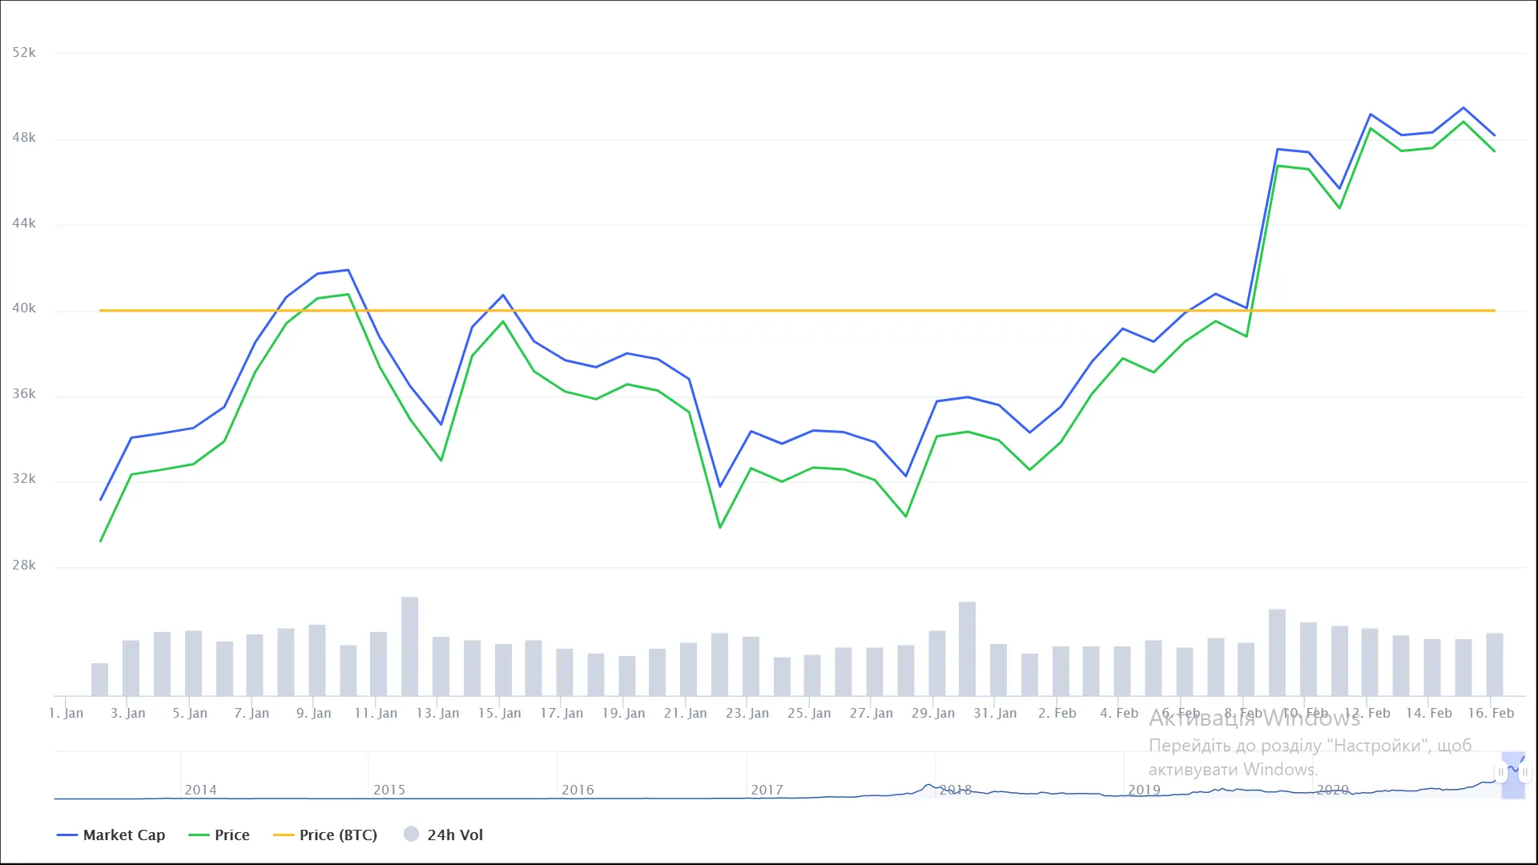This screenshot has width=1538, height=865.
Task: Click the first volume bar after 1. Jan
Action: [x=99, y=679]
